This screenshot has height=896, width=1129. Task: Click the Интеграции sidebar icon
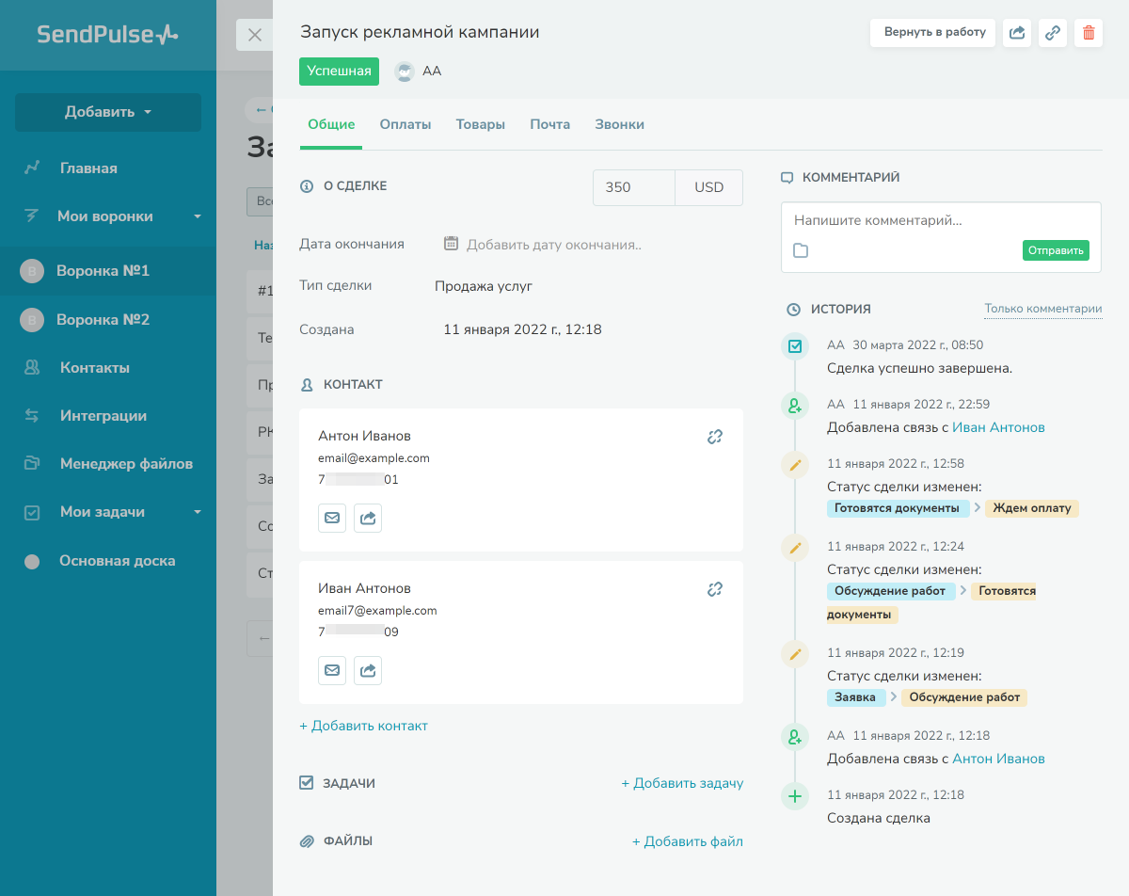click(x=32, y=416)
